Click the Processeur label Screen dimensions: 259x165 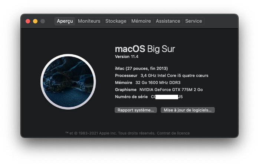(126, 76)
